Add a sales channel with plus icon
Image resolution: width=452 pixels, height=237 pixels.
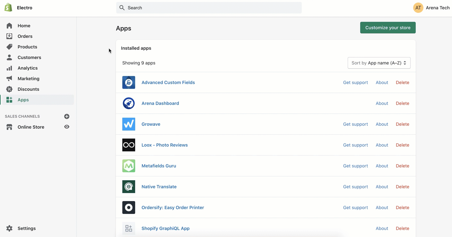(x=67, y=116)
